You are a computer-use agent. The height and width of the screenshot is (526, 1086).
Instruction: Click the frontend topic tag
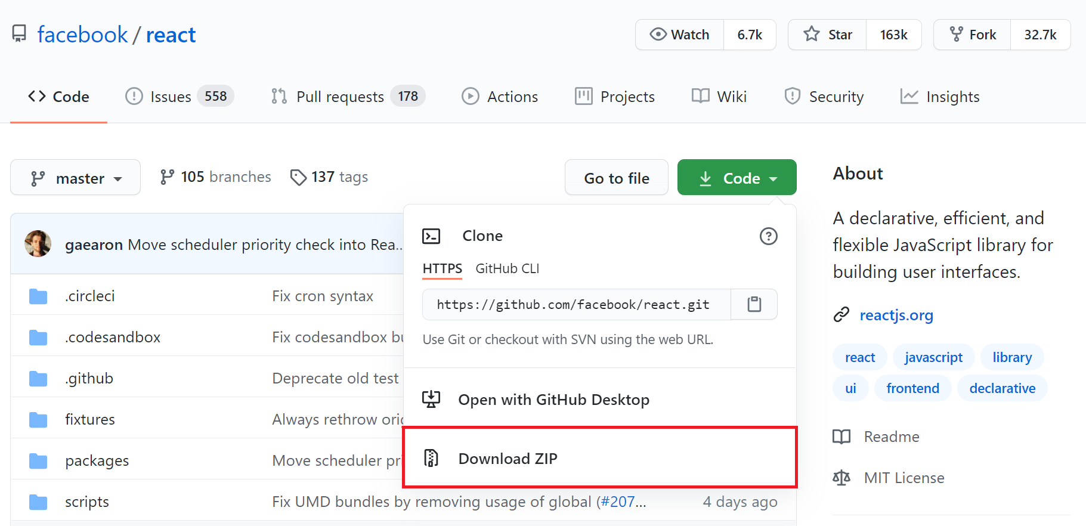pyautogui.click(x=912, y=388)
